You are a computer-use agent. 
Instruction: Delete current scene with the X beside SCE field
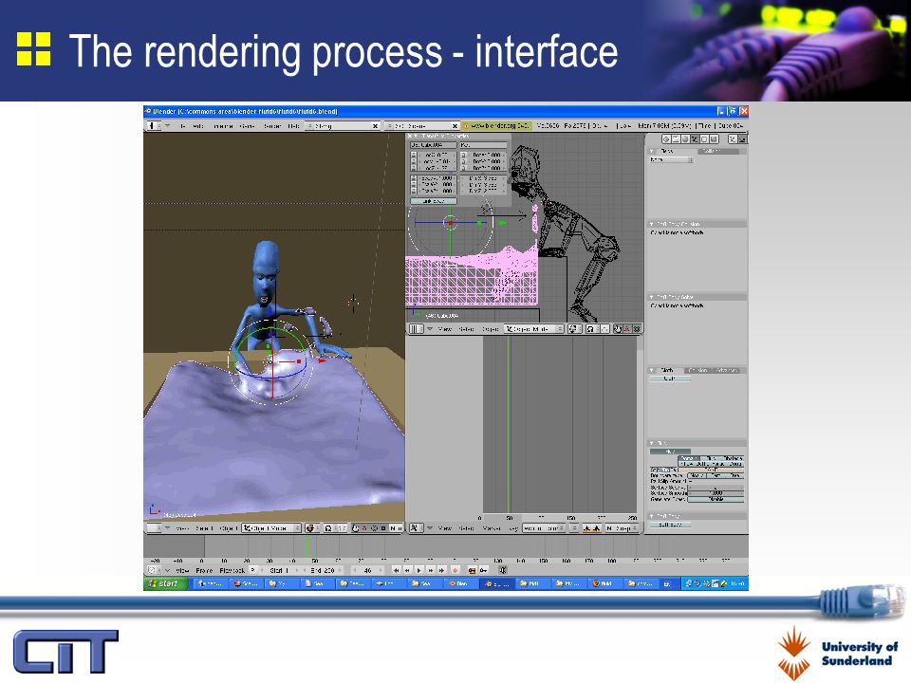point(455,125)
